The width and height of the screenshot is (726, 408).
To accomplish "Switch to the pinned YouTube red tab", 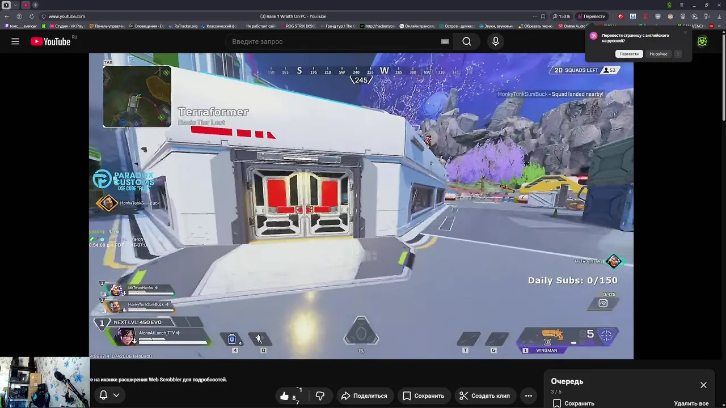I will tap(26, 5).
